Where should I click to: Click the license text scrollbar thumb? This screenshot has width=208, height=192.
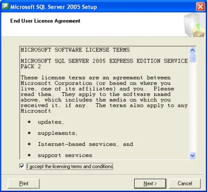(193, 58)
